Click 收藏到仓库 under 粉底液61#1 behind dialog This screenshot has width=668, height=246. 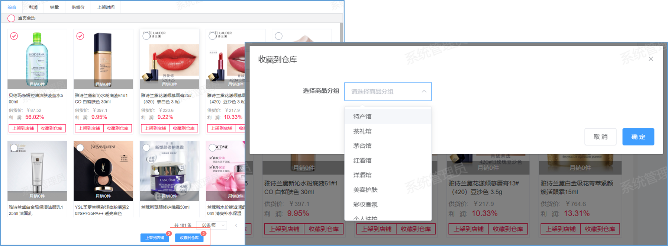(323, 229)
